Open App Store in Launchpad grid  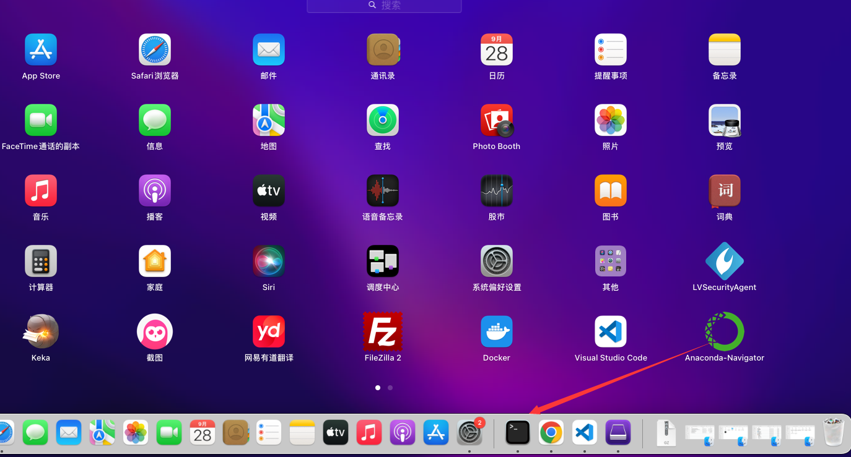pyautogui.click(x=41, y=49)
